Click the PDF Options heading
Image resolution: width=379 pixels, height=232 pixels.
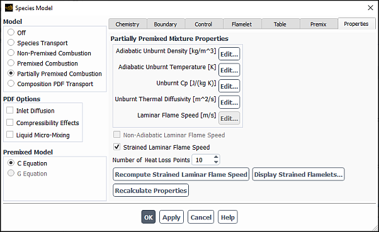coord(22,99)
